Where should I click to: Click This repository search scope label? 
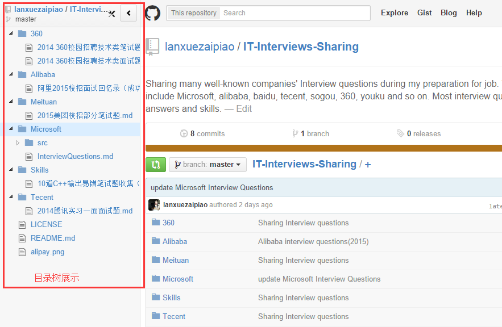194,13
